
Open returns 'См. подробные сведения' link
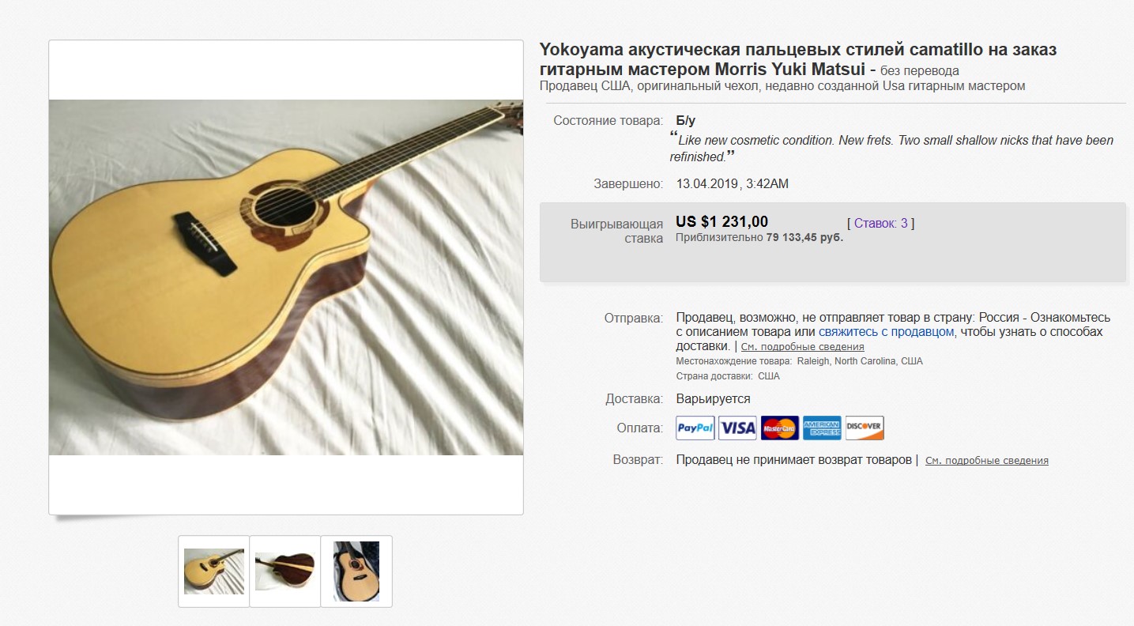pos(987,460)
